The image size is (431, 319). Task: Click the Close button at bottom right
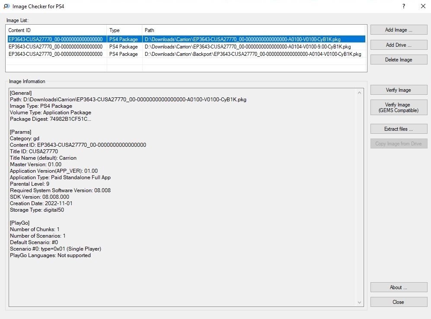(x=399, y=302)
